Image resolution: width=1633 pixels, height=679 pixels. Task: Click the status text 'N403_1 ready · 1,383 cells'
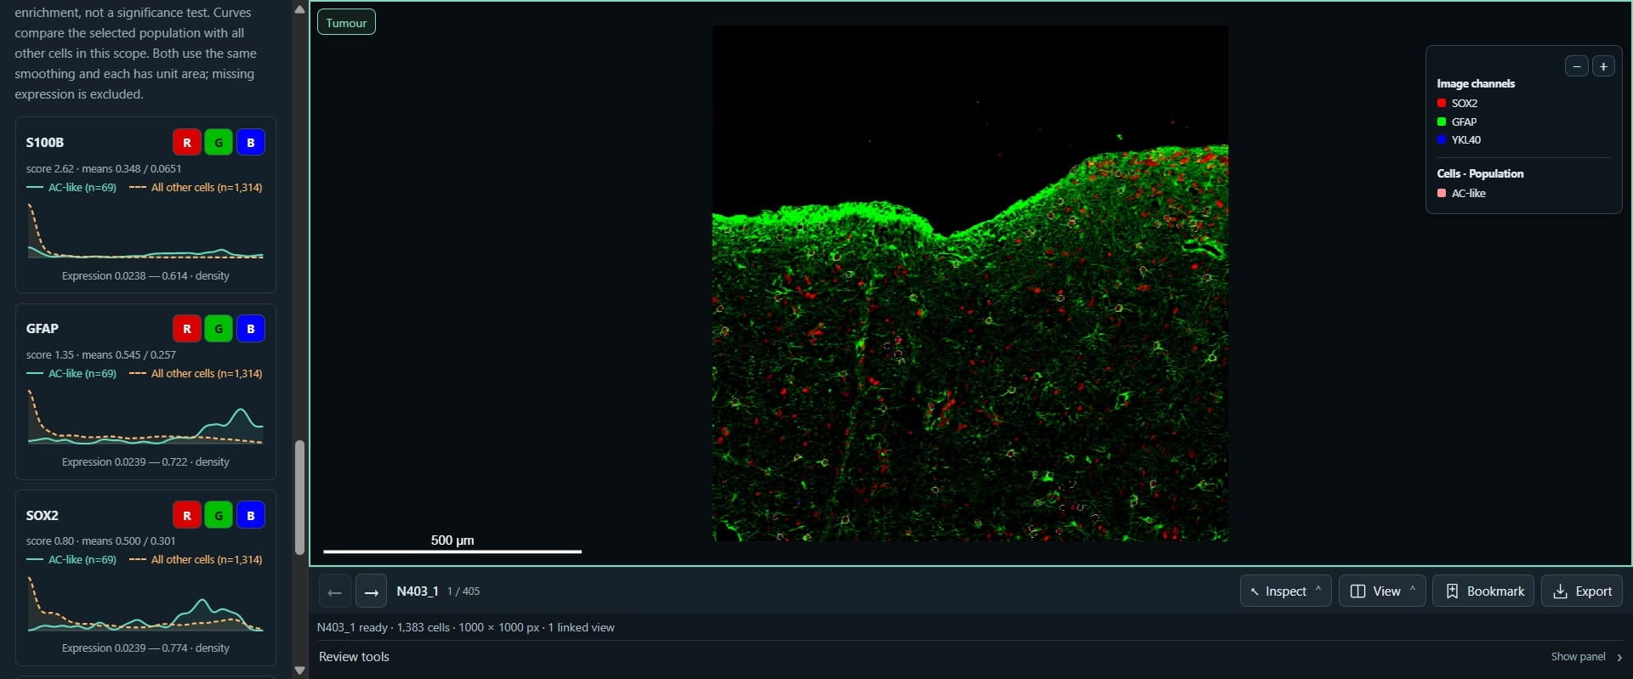click(x=384, y=627)
